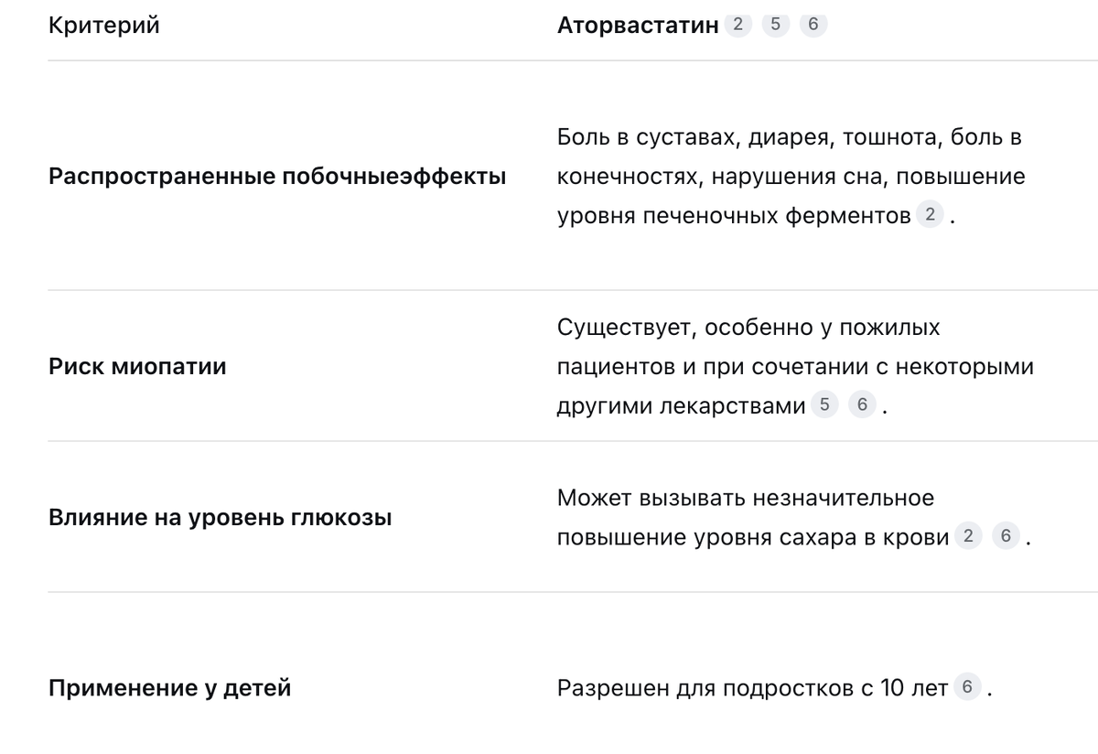Click citation 6 after 'другими лекарствами'
The image size is (1098, 754).
(x=862, y=405)
